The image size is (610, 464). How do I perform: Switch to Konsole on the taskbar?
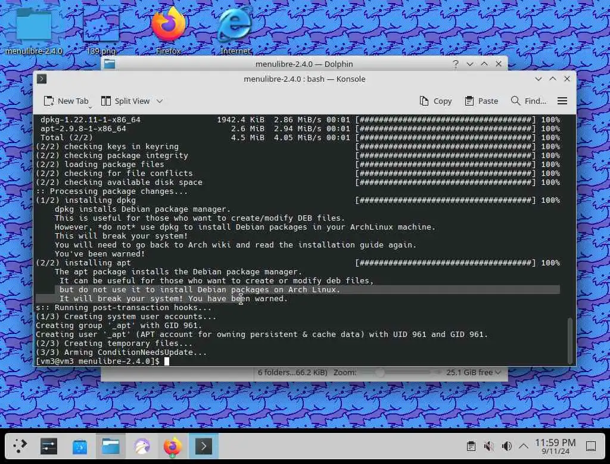click(204, 446)
